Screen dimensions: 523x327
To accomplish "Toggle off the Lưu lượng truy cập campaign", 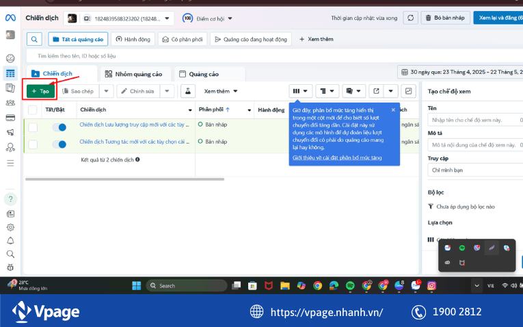I will (x=59, y=127).
